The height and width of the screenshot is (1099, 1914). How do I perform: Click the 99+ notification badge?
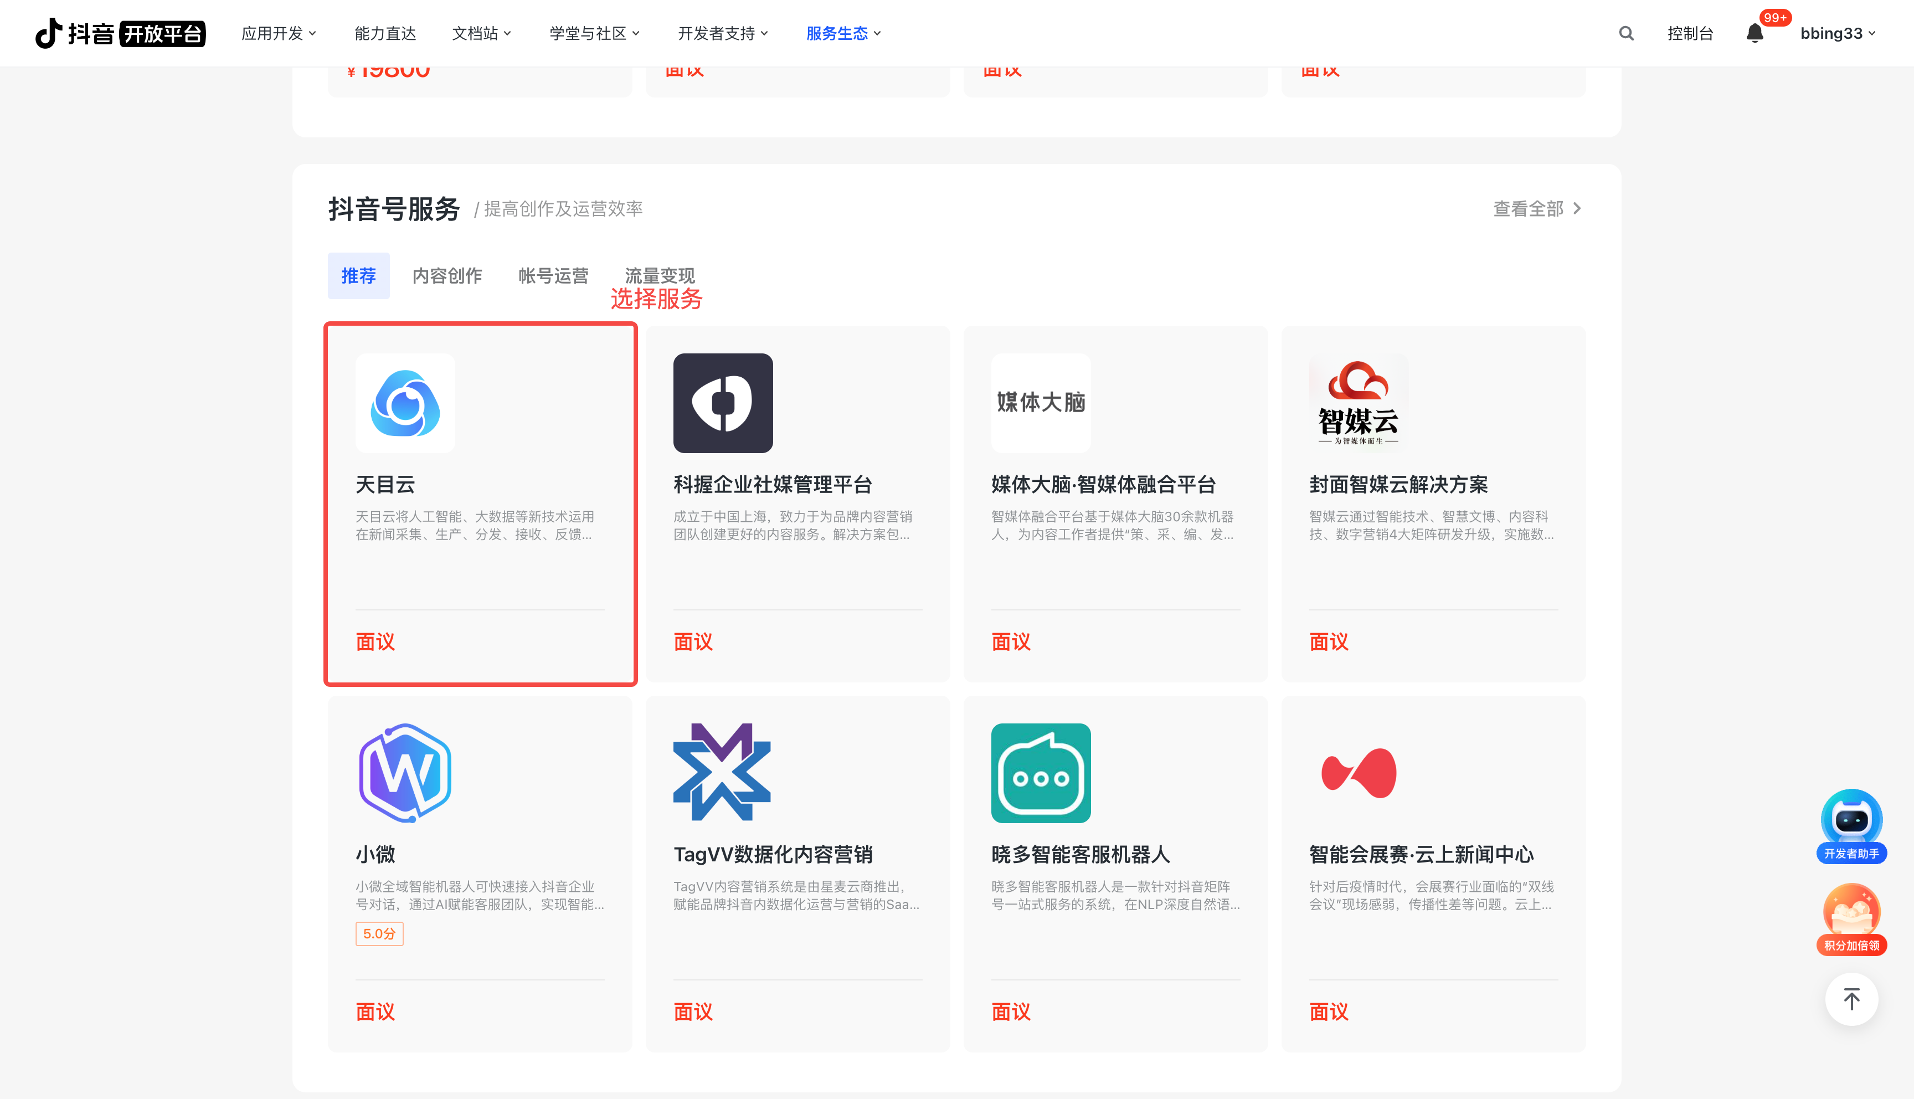(x=1775, y=17)
